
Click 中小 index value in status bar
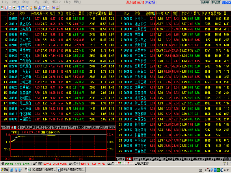[85, 163]
